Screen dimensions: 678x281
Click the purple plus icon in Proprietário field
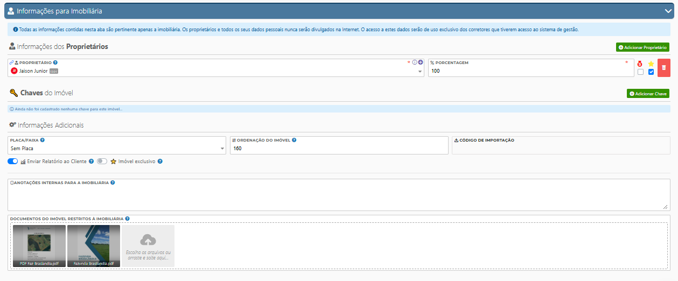click(x=421, y=62)
